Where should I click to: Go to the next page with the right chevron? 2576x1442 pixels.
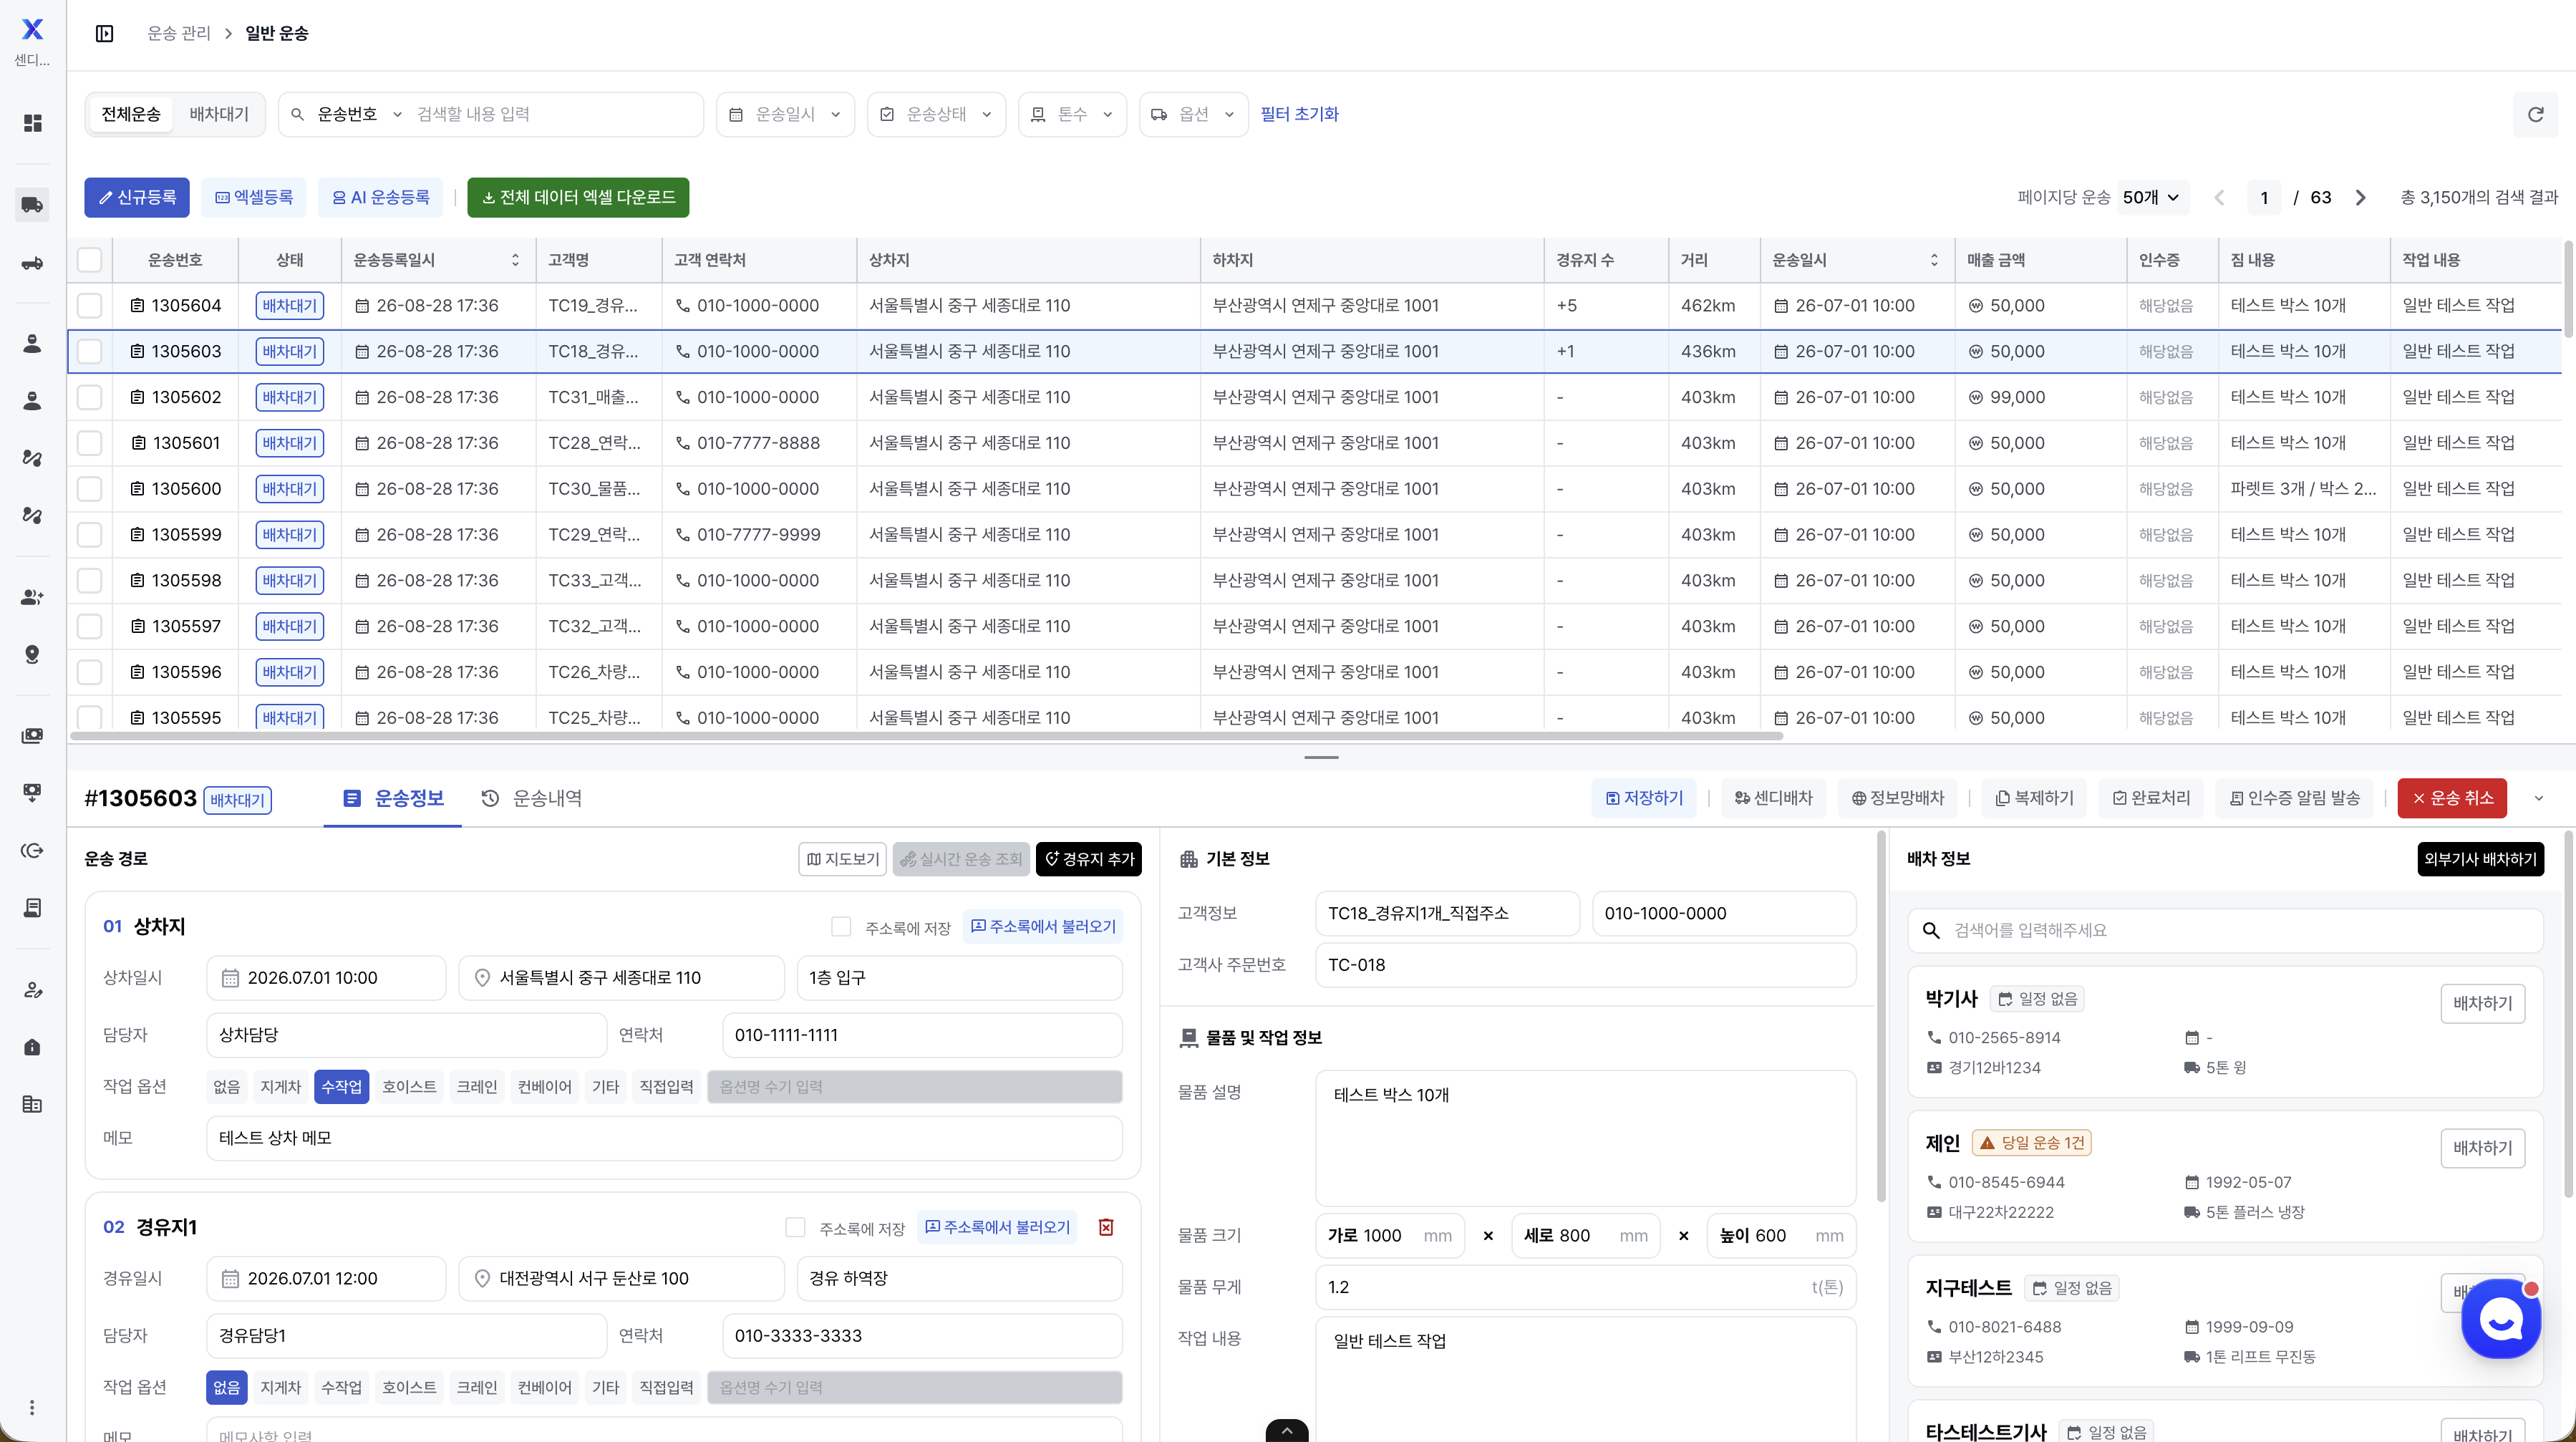(x=2360, y=198)
